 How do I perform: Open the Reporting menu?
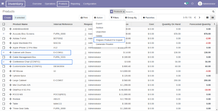click(75, 4)
